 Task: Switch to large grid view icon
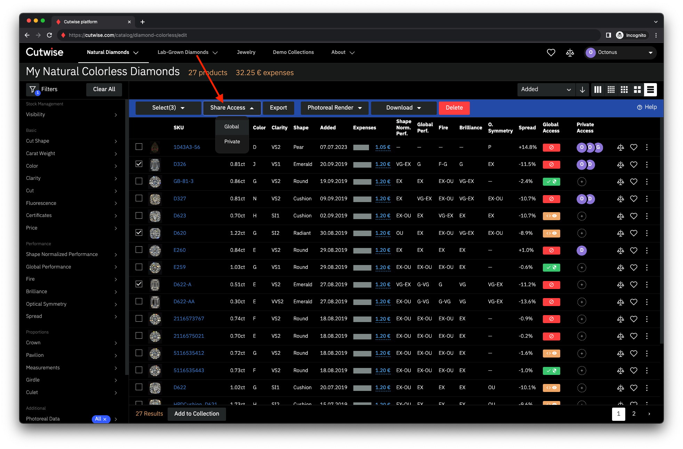coord(637,90)
